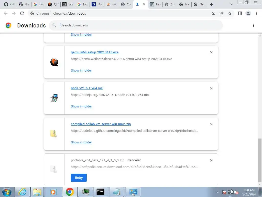Click the Chrome logo beside Downloads
The image size is (262, 197).
8,25
